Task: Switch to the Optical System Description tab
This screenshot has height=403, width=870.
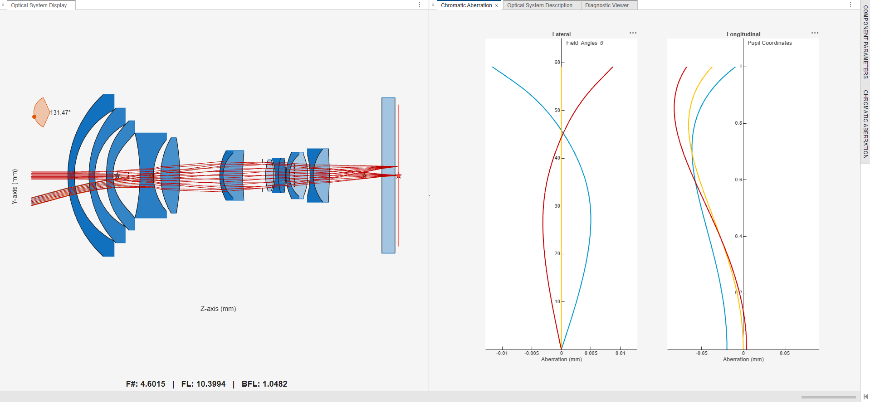Action: pos(540,5)
